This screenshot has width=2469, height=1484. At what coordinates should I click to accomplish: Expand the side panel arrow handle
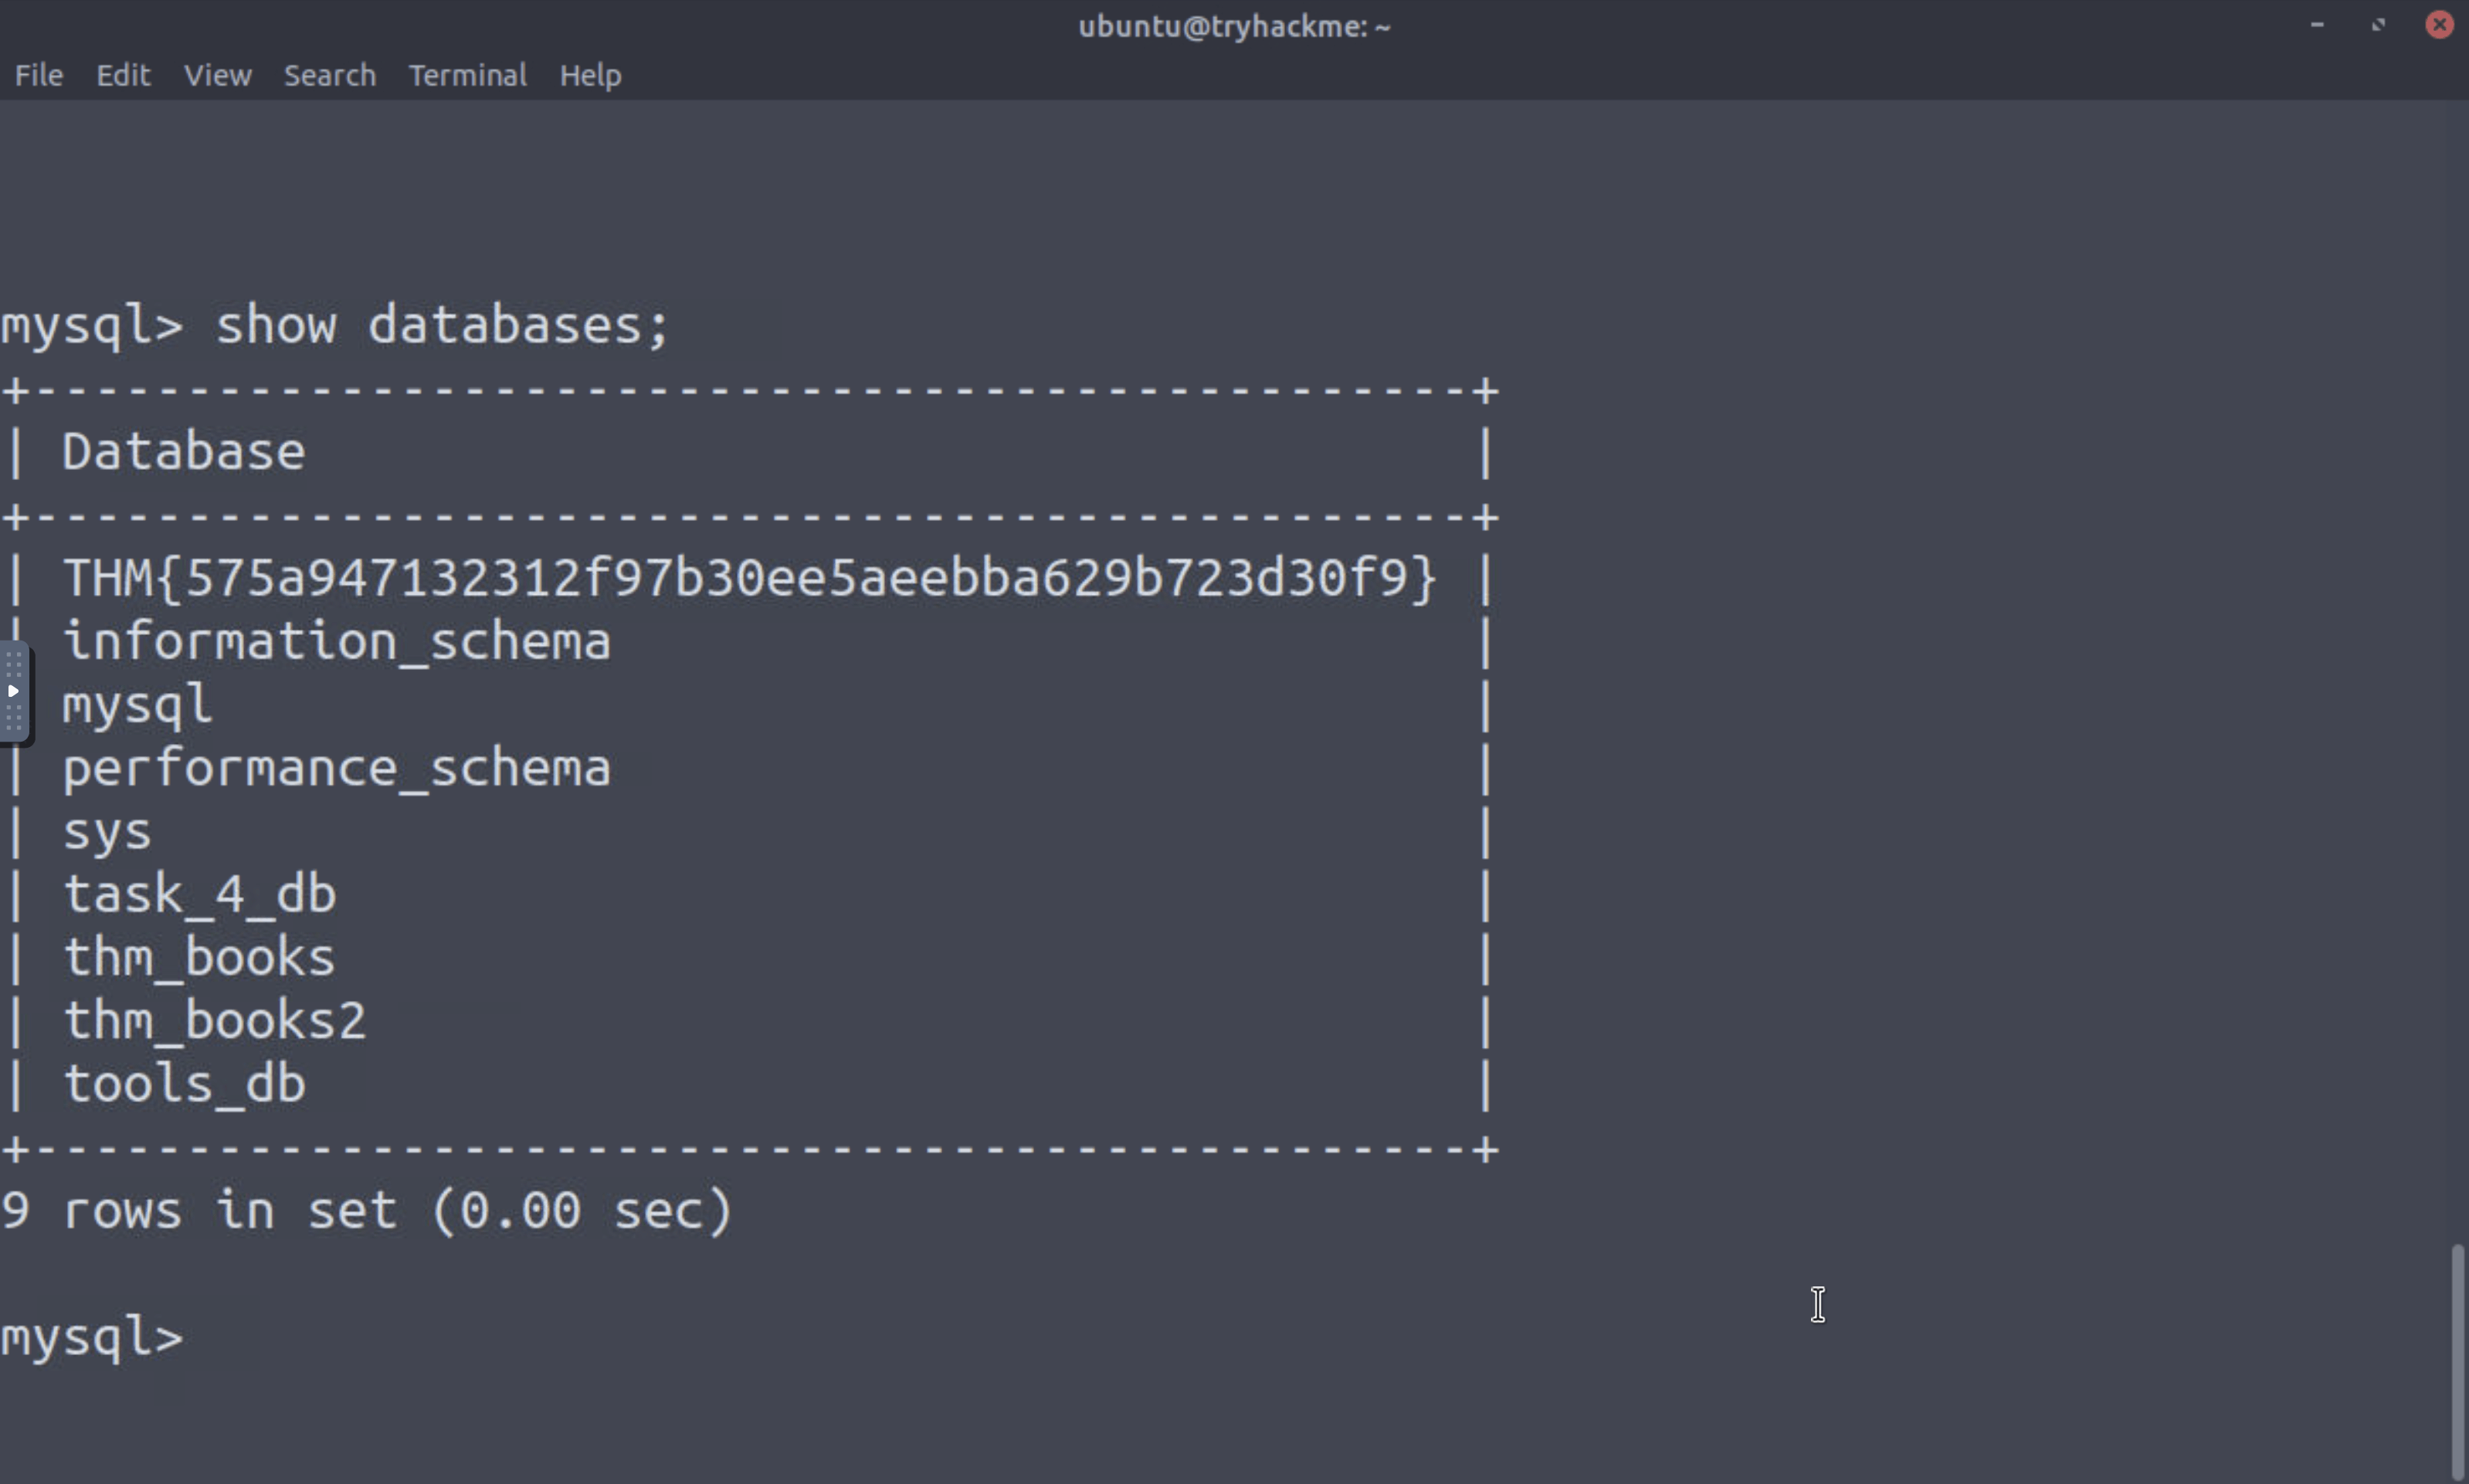(14, 691)
